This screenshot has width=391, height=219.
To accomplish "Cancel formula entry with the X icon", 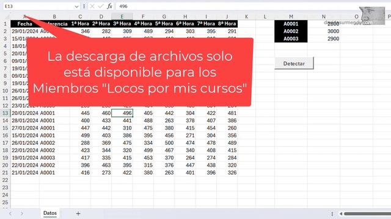I will (92, 7).
